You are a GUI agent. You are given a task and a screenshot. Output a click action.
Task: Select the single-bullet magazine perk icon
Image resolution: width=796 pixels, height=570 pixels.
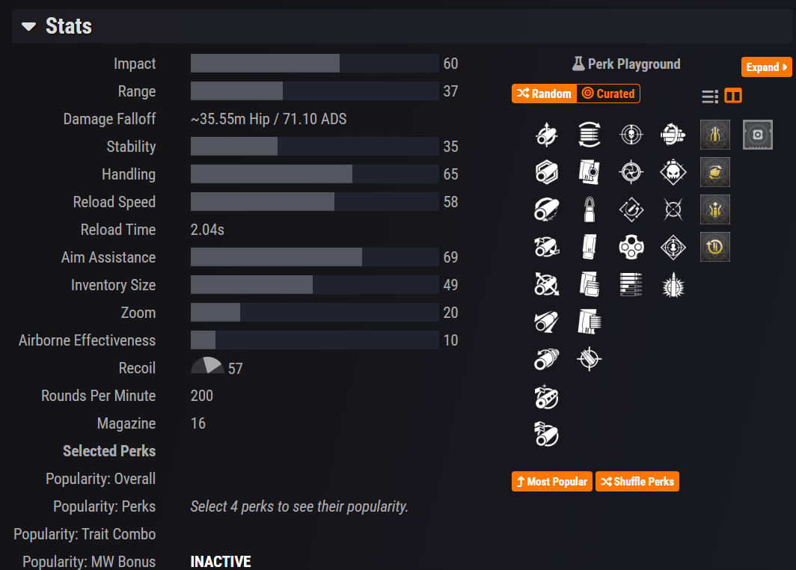click(x=590, y=209)
